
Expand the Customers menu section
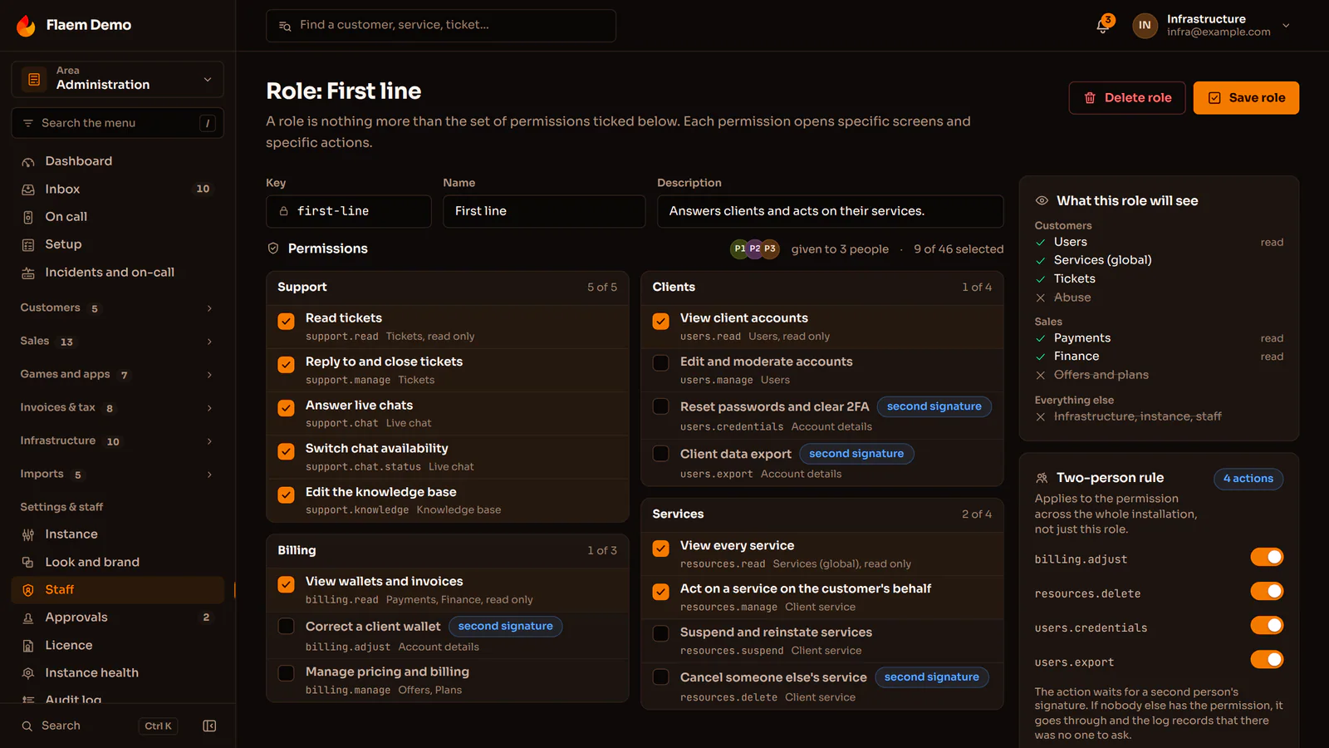pos(117,308)
